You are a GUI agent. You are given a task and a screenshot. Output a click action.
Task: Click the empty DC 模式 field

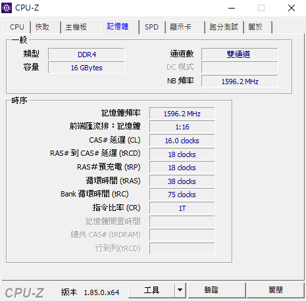(240, 68)
